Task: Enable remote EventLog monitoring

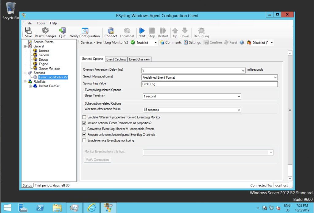Action: pyautogui.click(x=84, y=140)
